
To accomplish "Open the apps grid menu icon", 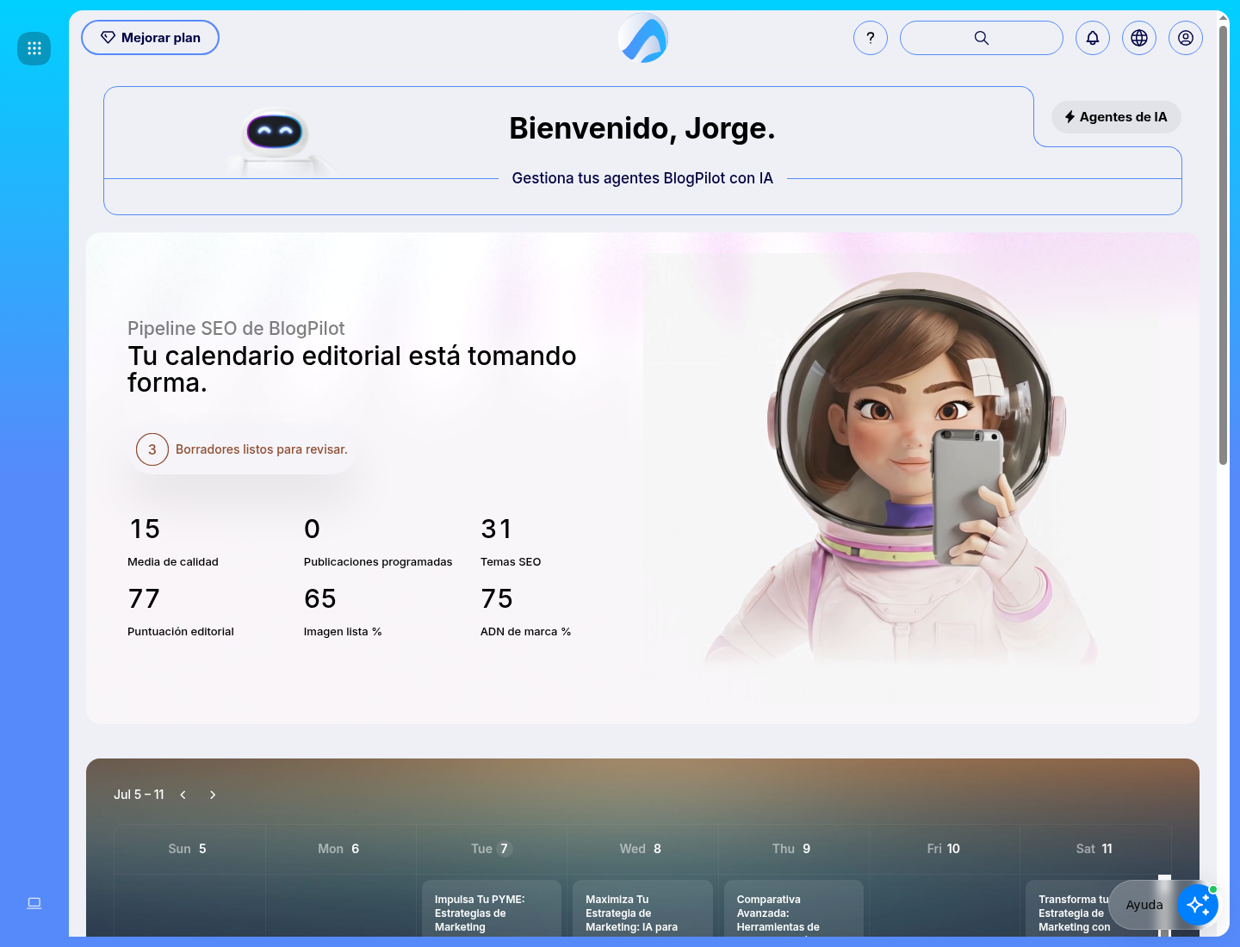I will pyautogui.click(x=34, y=48).
